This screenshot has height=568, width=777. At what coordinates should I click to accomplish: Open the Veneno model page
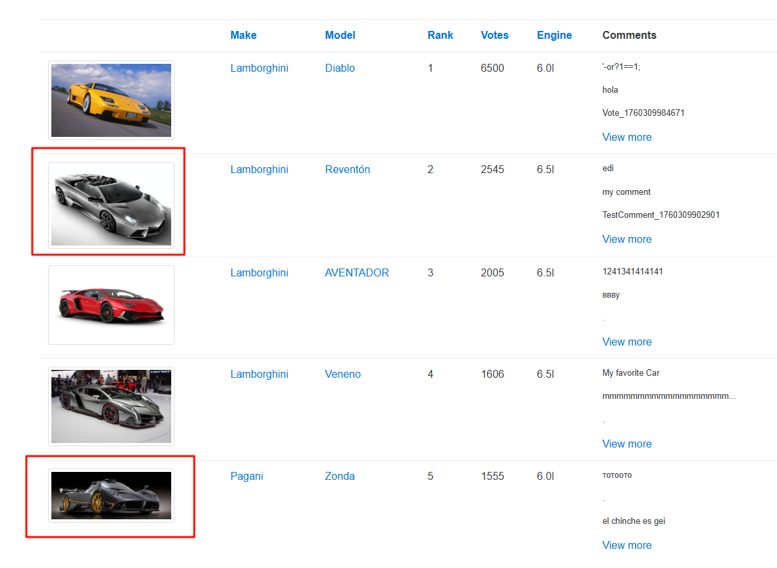[x=342, y=374]
